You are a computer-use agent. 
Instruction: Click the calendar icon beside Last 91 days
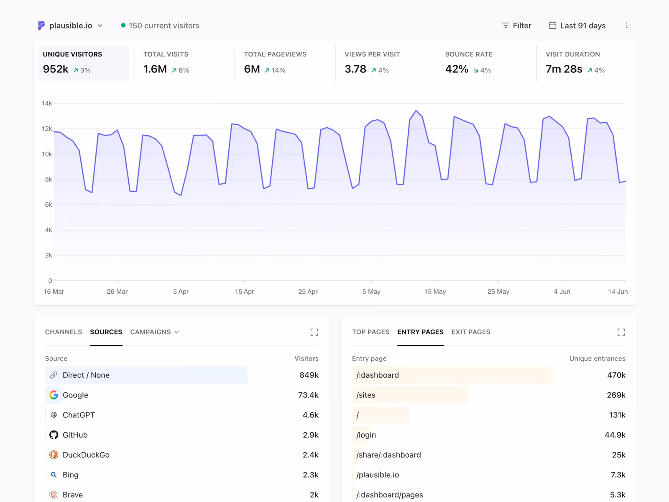(552, 26)
